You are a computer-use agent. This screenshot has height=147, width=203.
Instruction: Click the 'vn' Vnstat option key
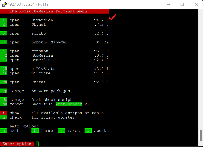point(4,82)
